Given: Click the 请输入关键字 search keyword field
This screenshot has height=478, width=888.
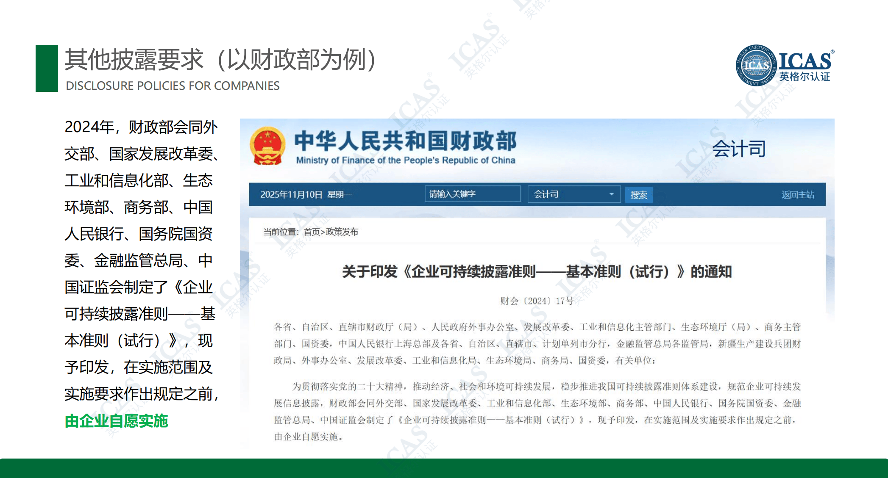Looking at the screenshot, I should coord(473,194).
